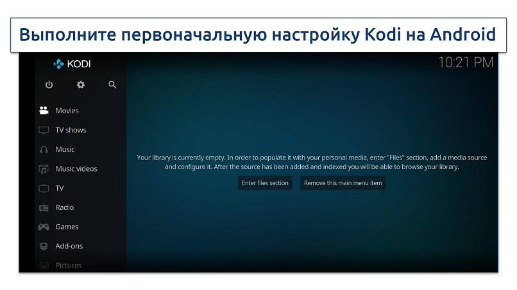
Task: Click the 10:21 PM clock display
Action: pyautogui.click(x=465, y=63)
